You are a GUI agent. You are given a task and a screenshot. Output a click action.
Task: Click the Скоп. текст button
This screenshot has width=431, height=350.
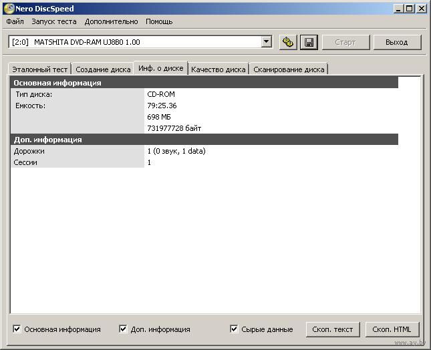pyautogui.click(x=333, y=329)
